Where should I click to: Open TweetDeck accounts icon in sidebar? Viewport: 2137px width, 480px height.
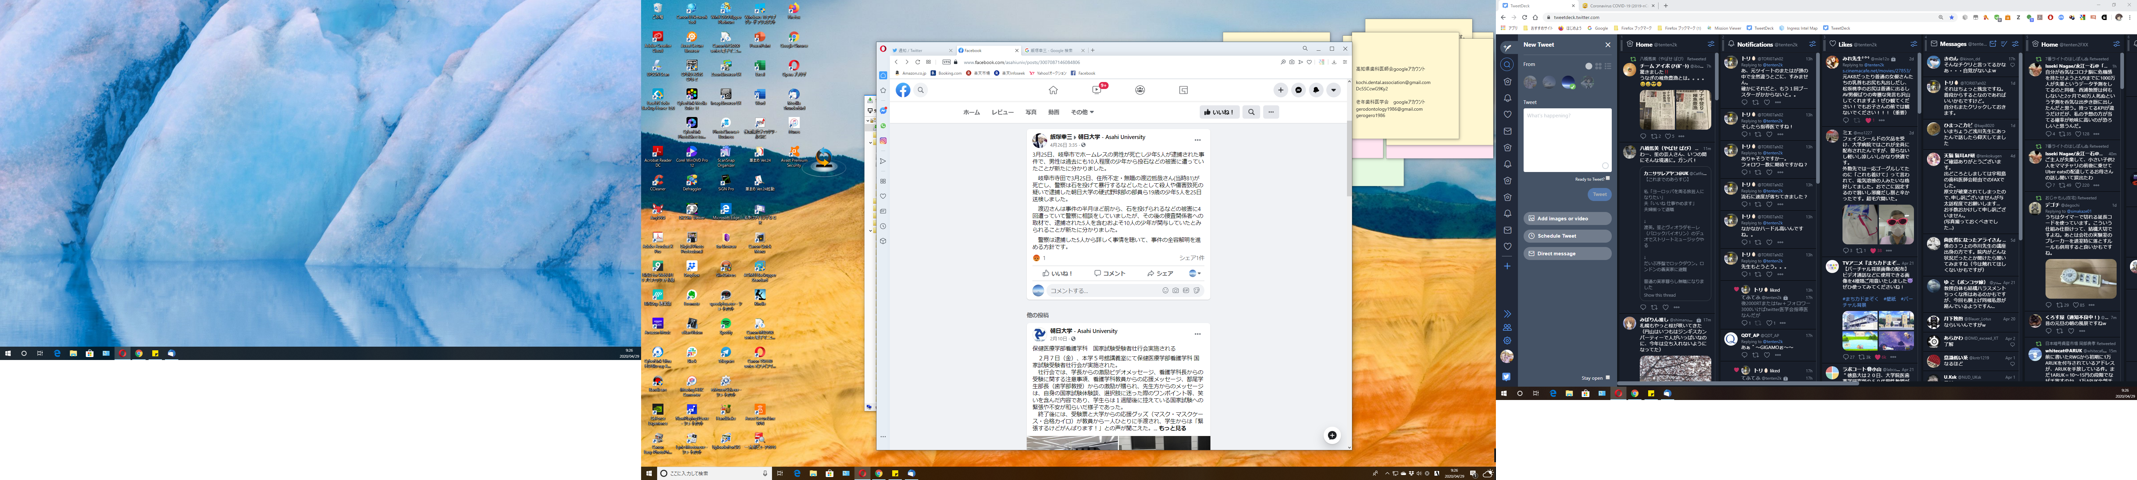[x=1507, y=328]
